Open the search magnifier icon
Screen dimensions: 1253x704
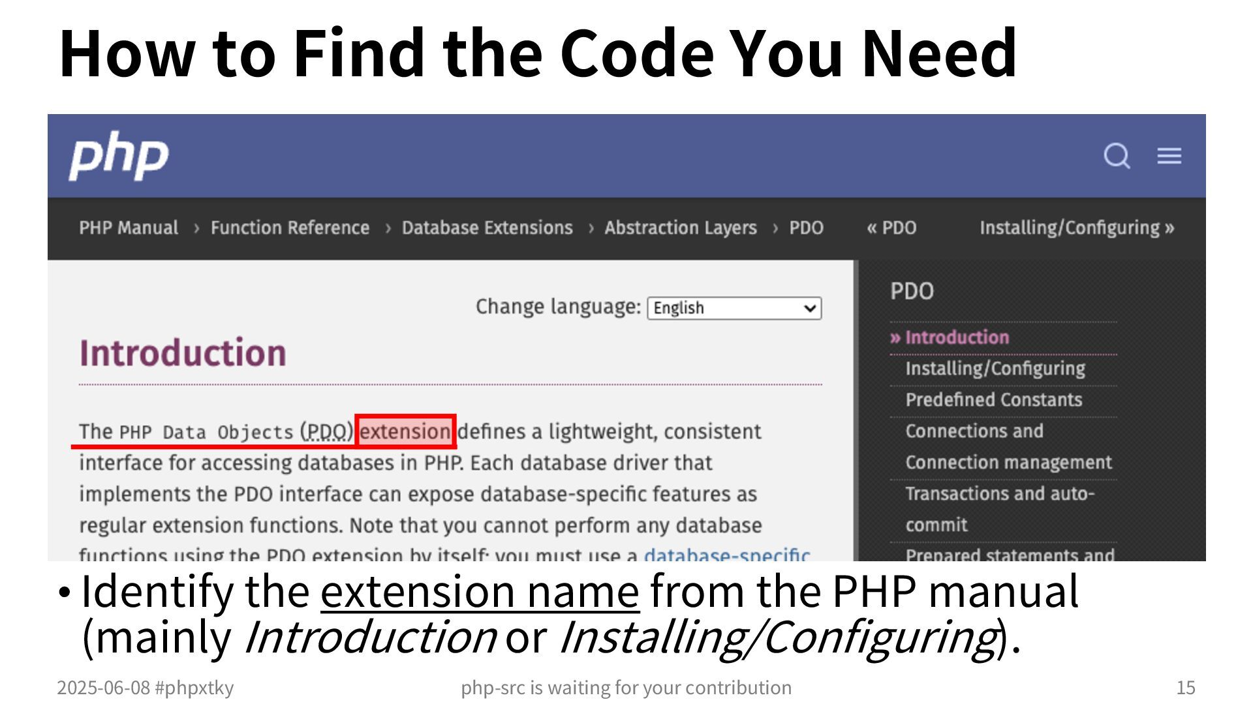click(1116, 156)
